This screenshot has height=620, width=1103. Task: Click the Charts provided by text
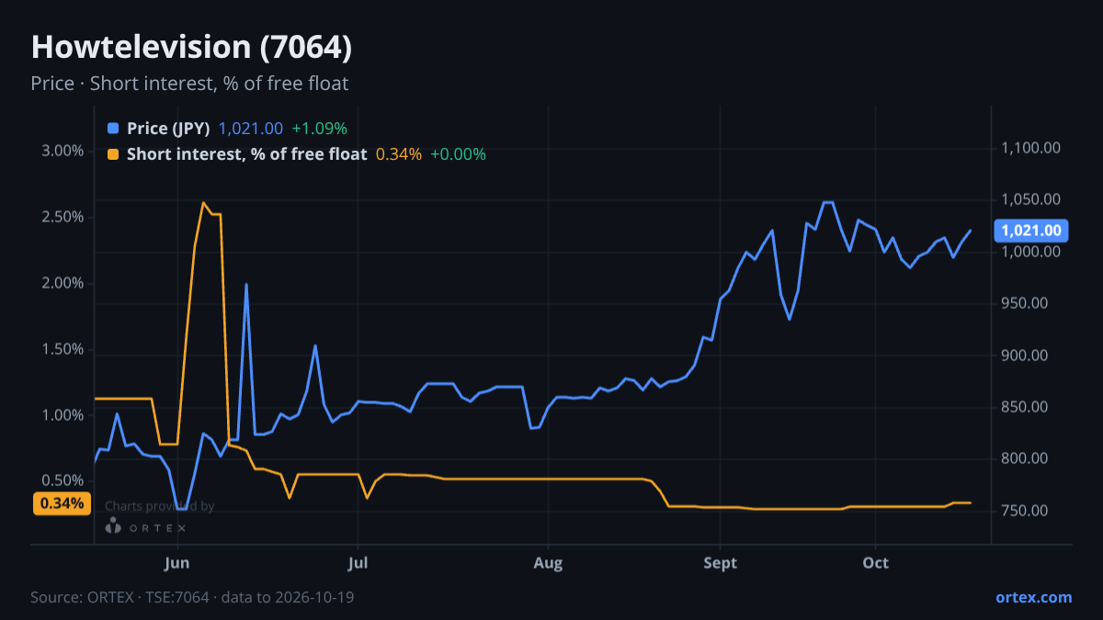(x=160, y=506)
